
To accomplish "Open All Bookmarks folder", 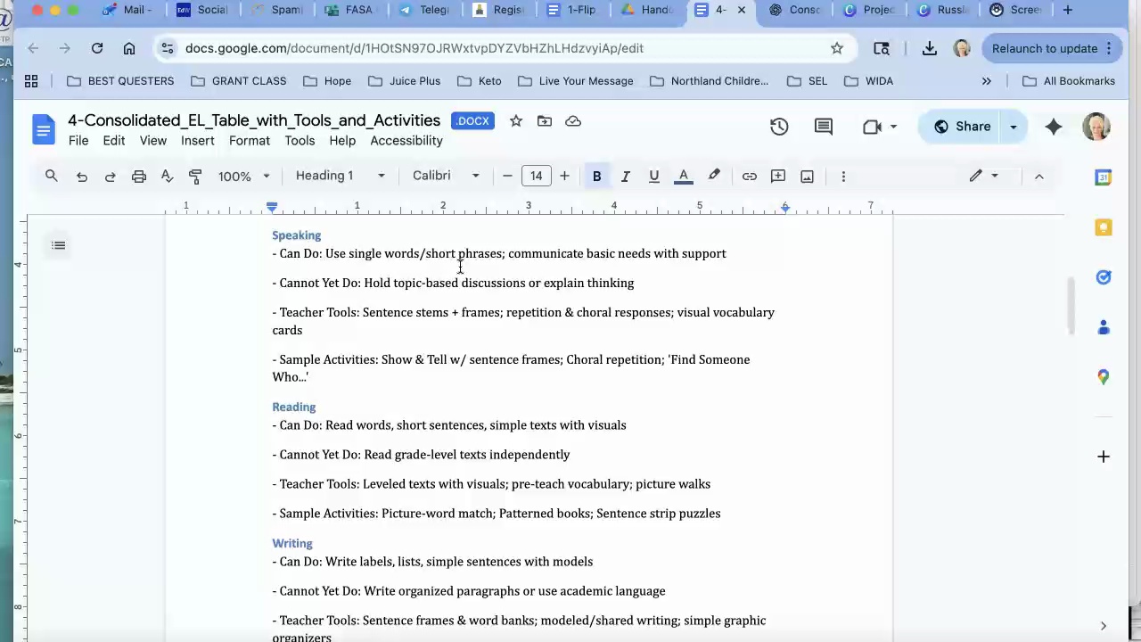I will pos(1068,81).
